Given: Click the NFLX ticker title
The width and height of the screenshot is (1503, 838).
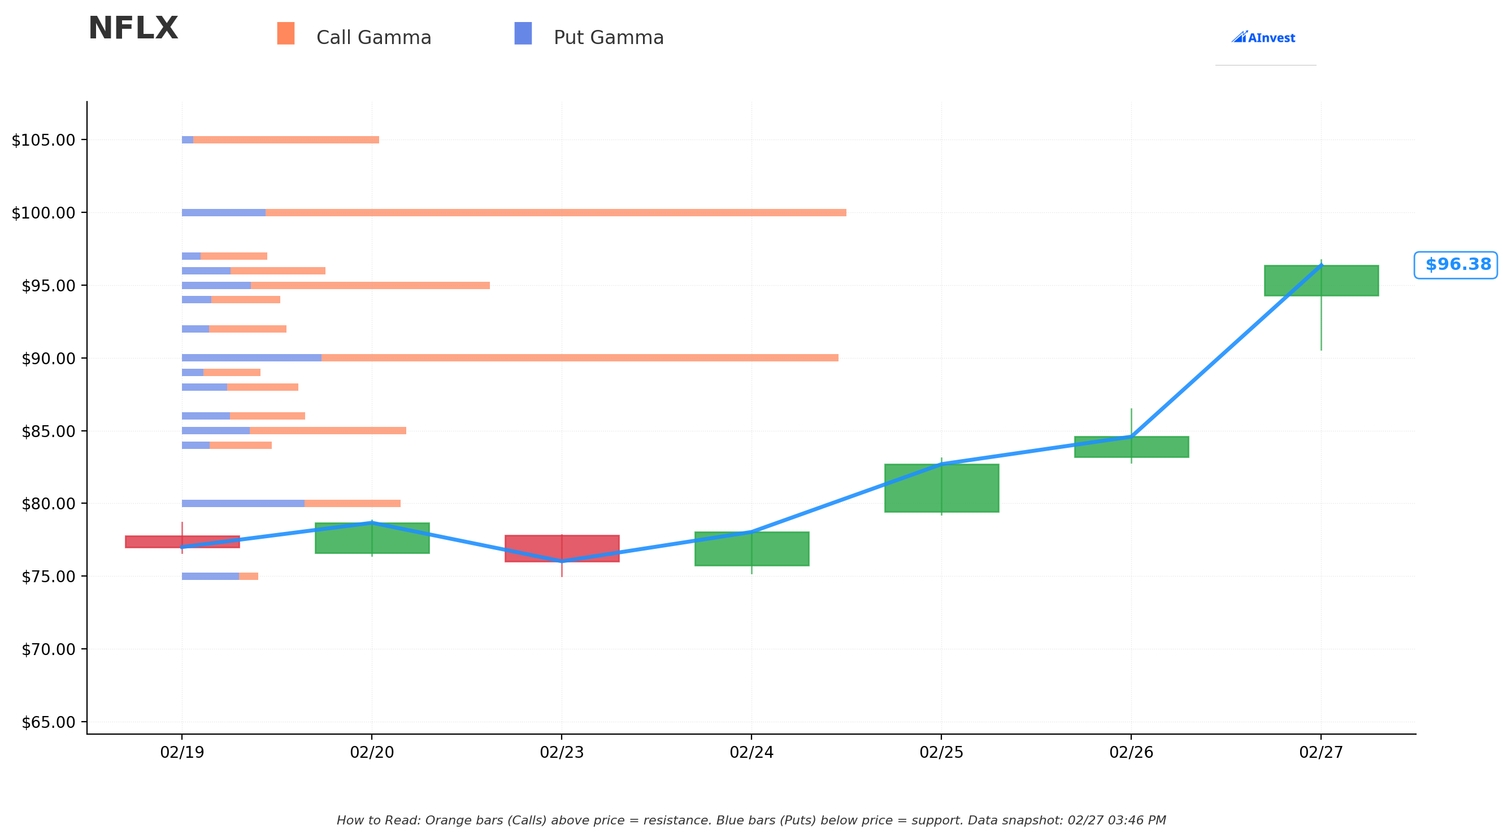Looking at the screenshot, I should tap(133, 29).
